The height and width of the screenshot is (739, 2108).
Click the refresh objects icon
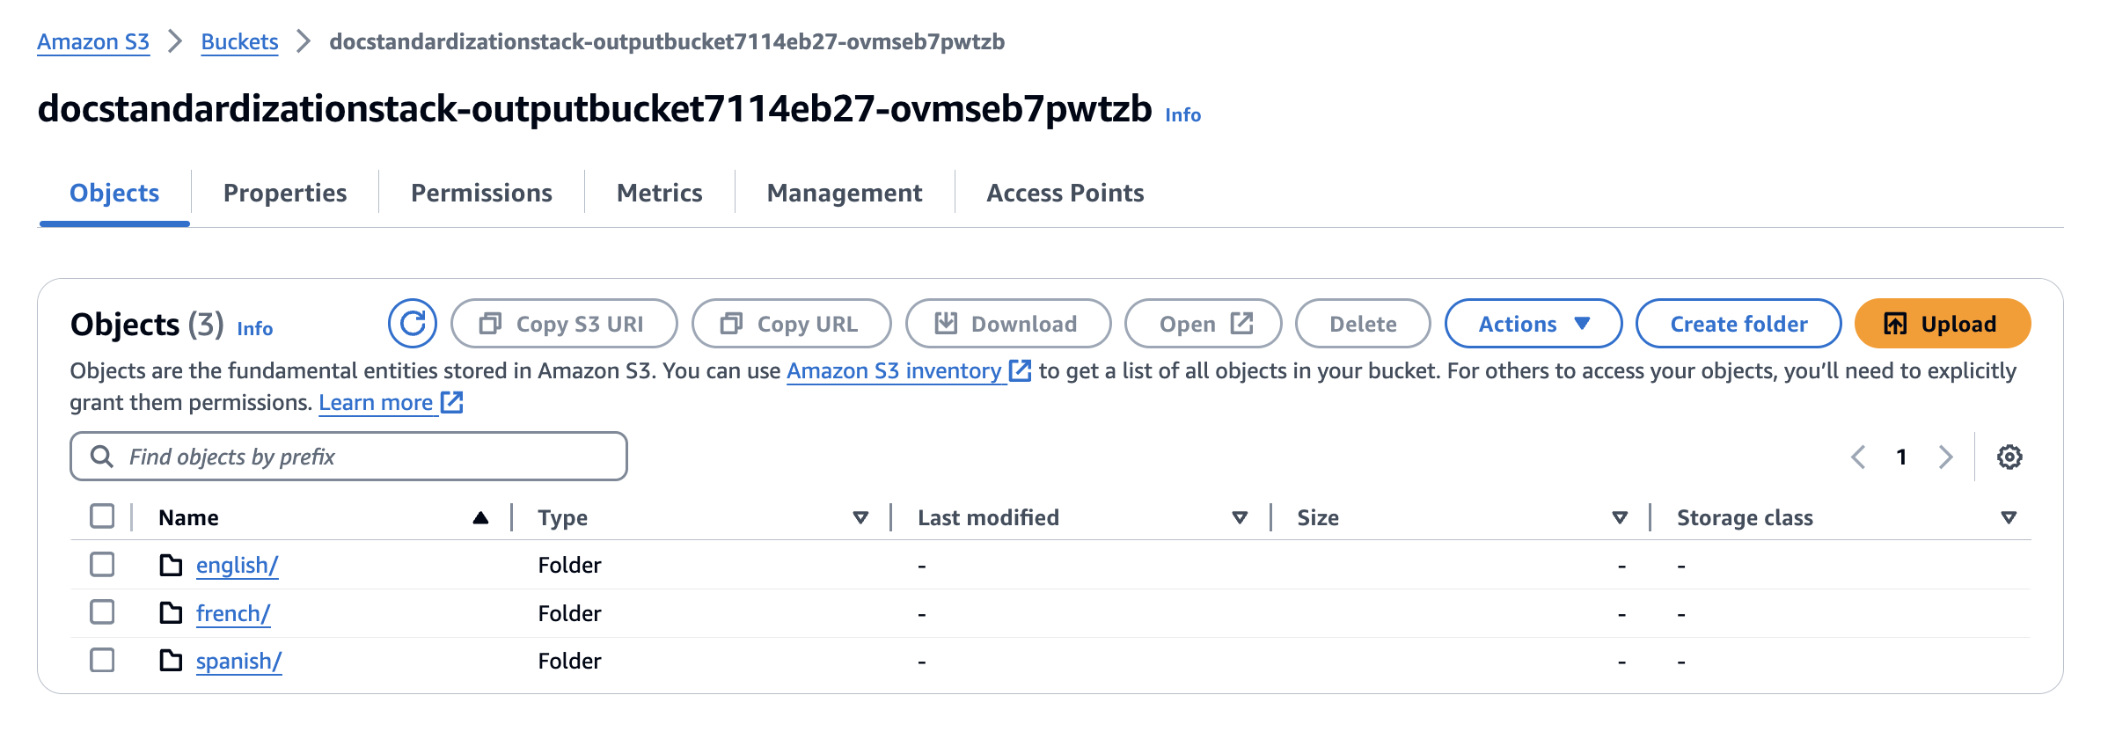413,323
